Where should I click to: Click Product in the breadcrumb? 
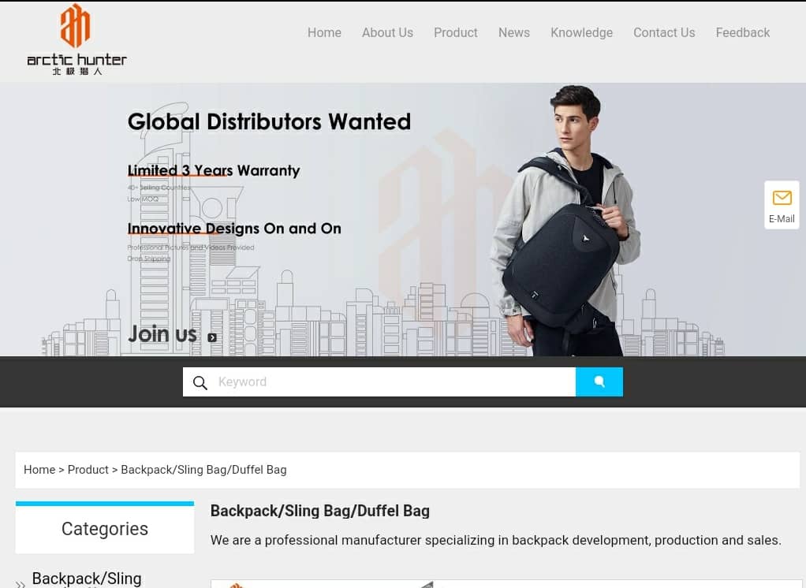pyautogui.click(x=88, y=469)
